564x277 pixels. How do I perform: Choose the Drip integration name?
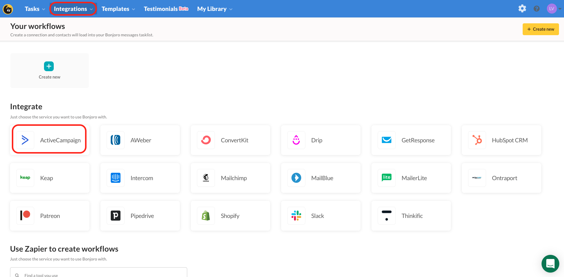(x=317, y=140)
